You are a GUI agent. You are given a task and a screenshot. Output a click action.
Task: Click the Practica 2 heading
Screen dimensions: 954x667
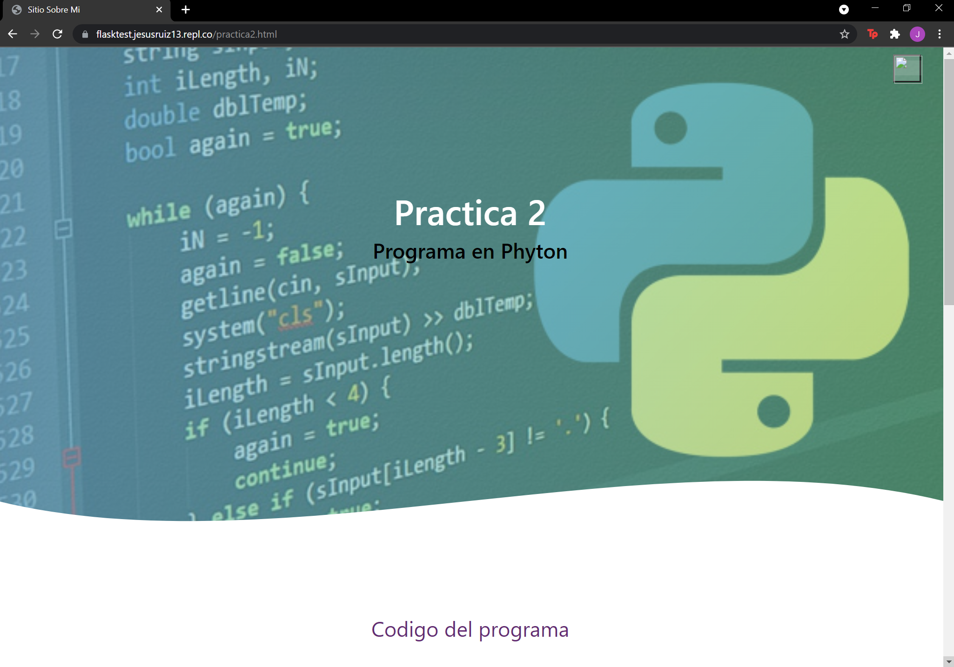click(470, 213)
